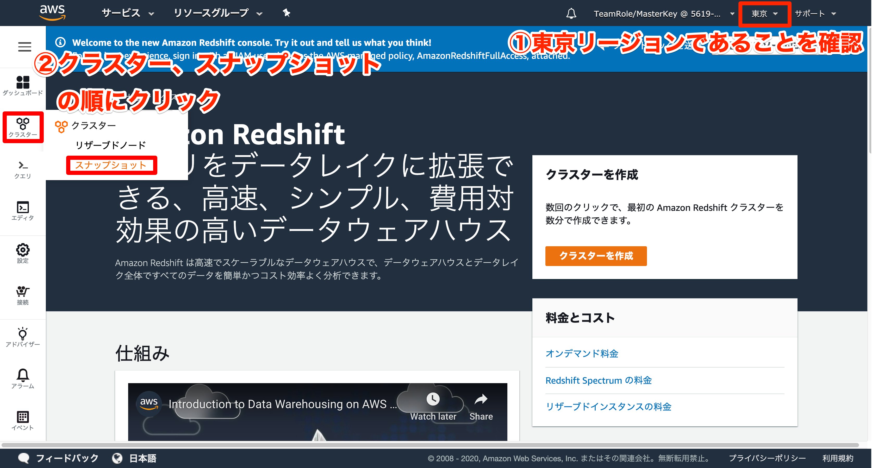
Task: Choose リザーブドノード in the flyout menu
Action: [111, 145]
